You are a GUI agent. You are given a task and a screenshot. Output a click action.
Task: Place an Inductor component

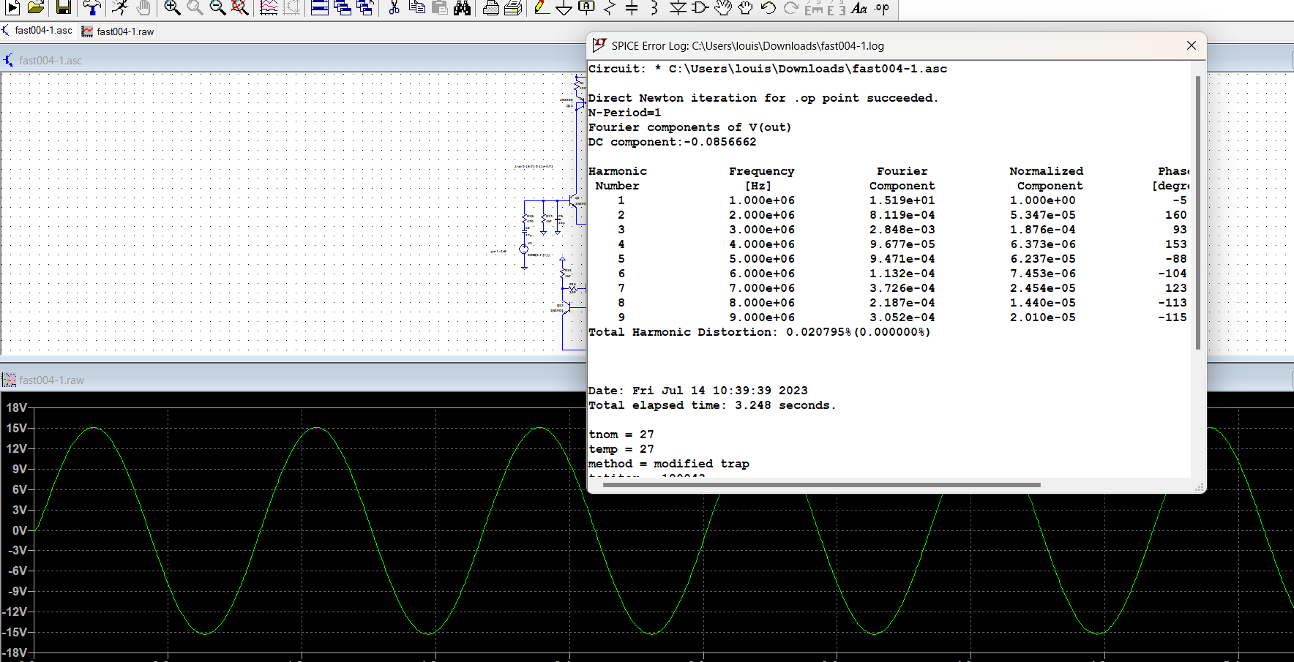654,7
